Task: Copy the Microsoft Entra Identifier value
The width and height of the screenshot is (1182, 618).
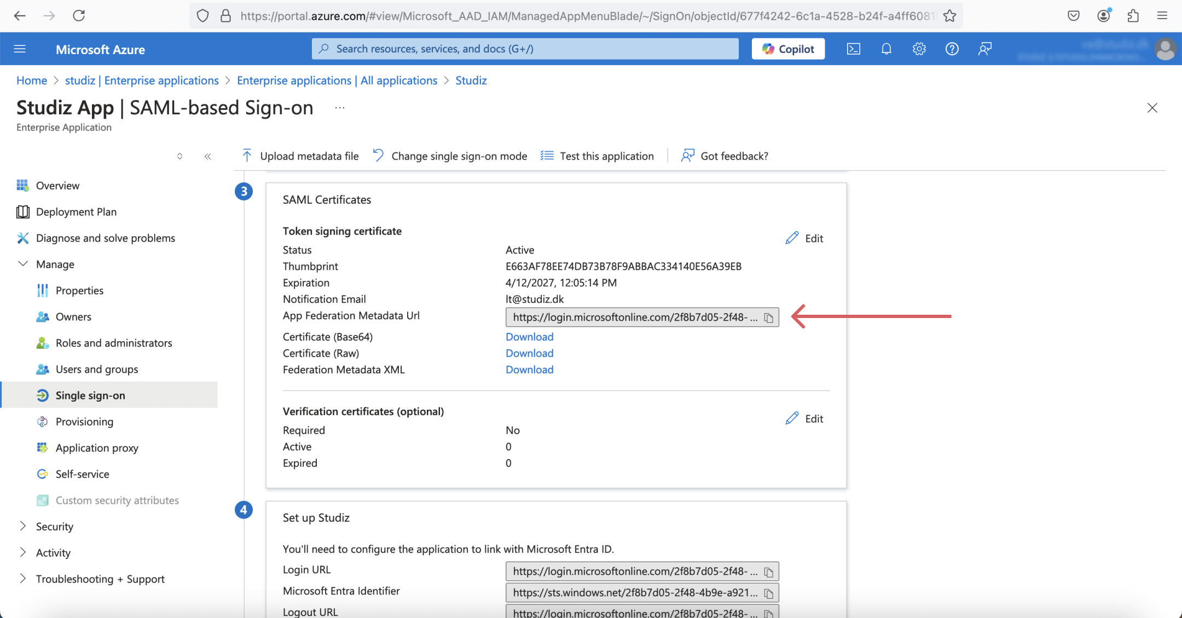Action: 769,593
